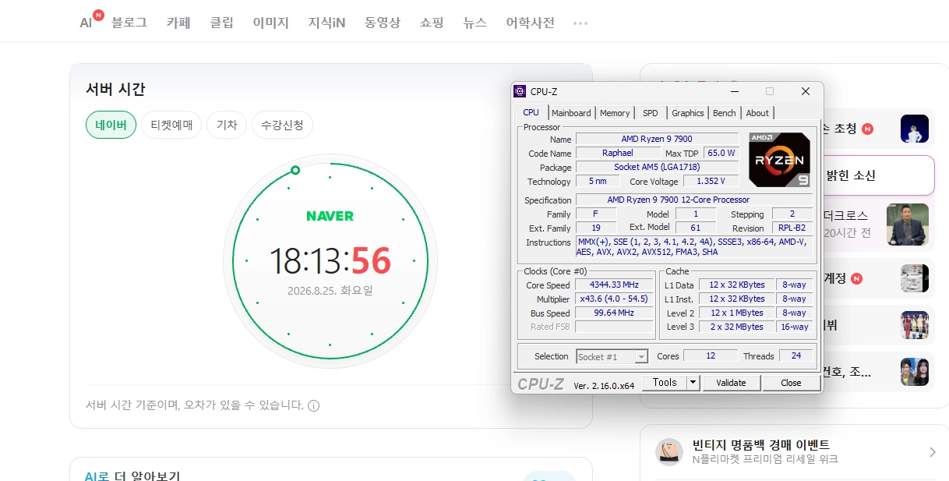Click the Bus Speed value 99.64 MHz
The width and height of the screenshot is (949, 481).
click(x=614, y=313)
